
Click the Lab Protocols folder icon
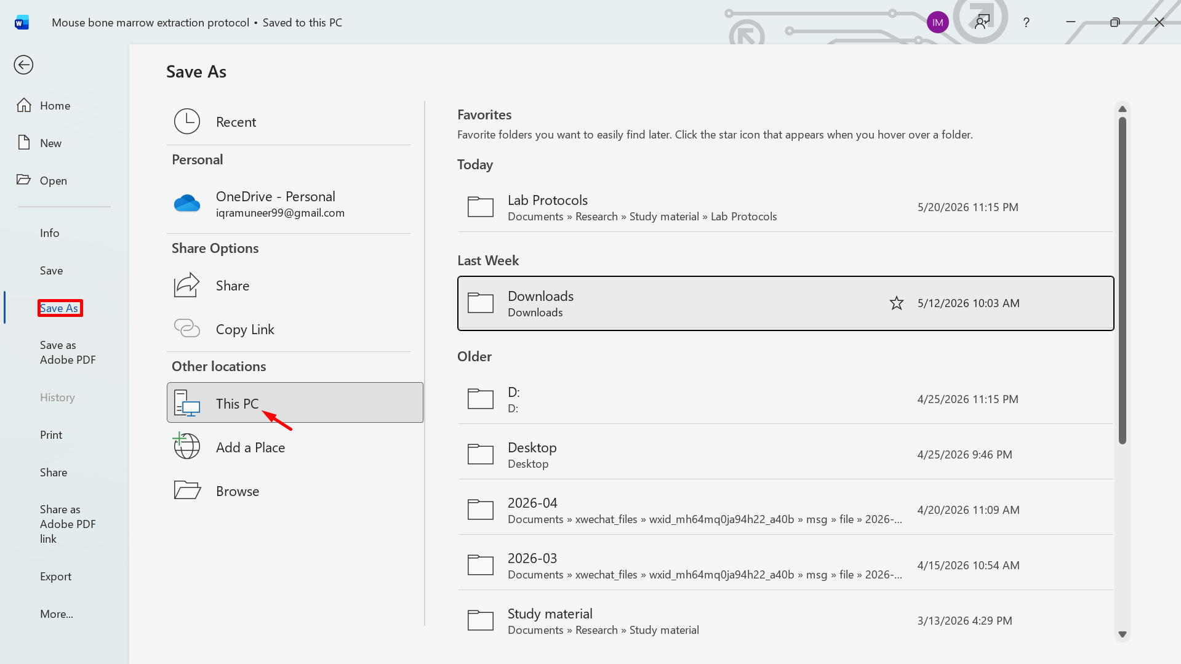(481, 207)
